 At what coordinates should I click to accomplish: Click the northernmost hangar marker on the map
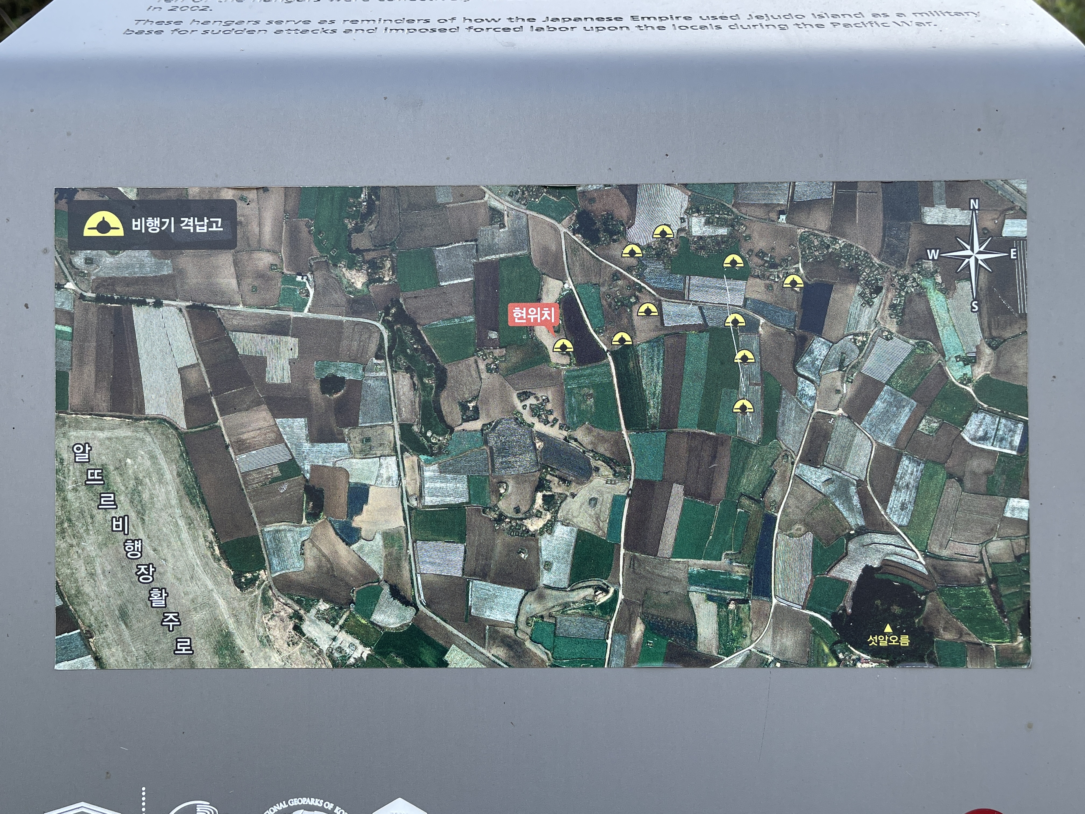[x=663, y=231]
